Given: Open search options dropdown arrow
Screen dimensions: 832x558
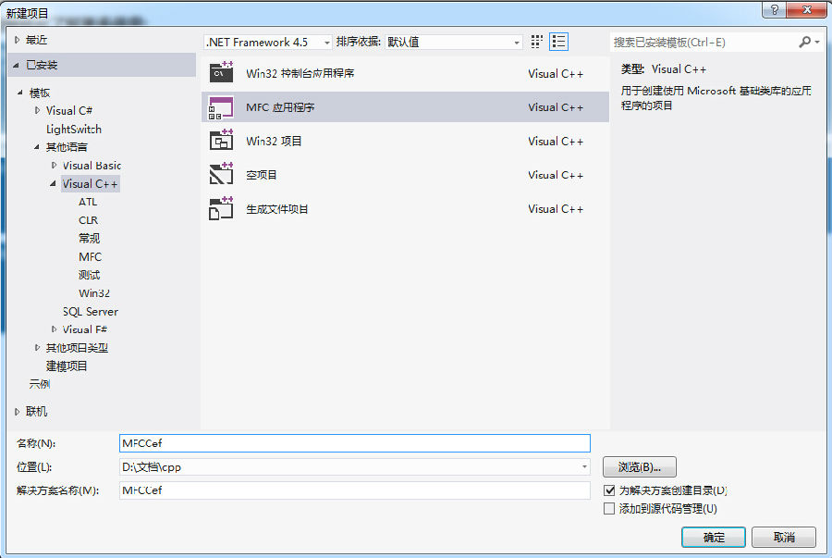Looking at the screenshot, I should [818, 42].
